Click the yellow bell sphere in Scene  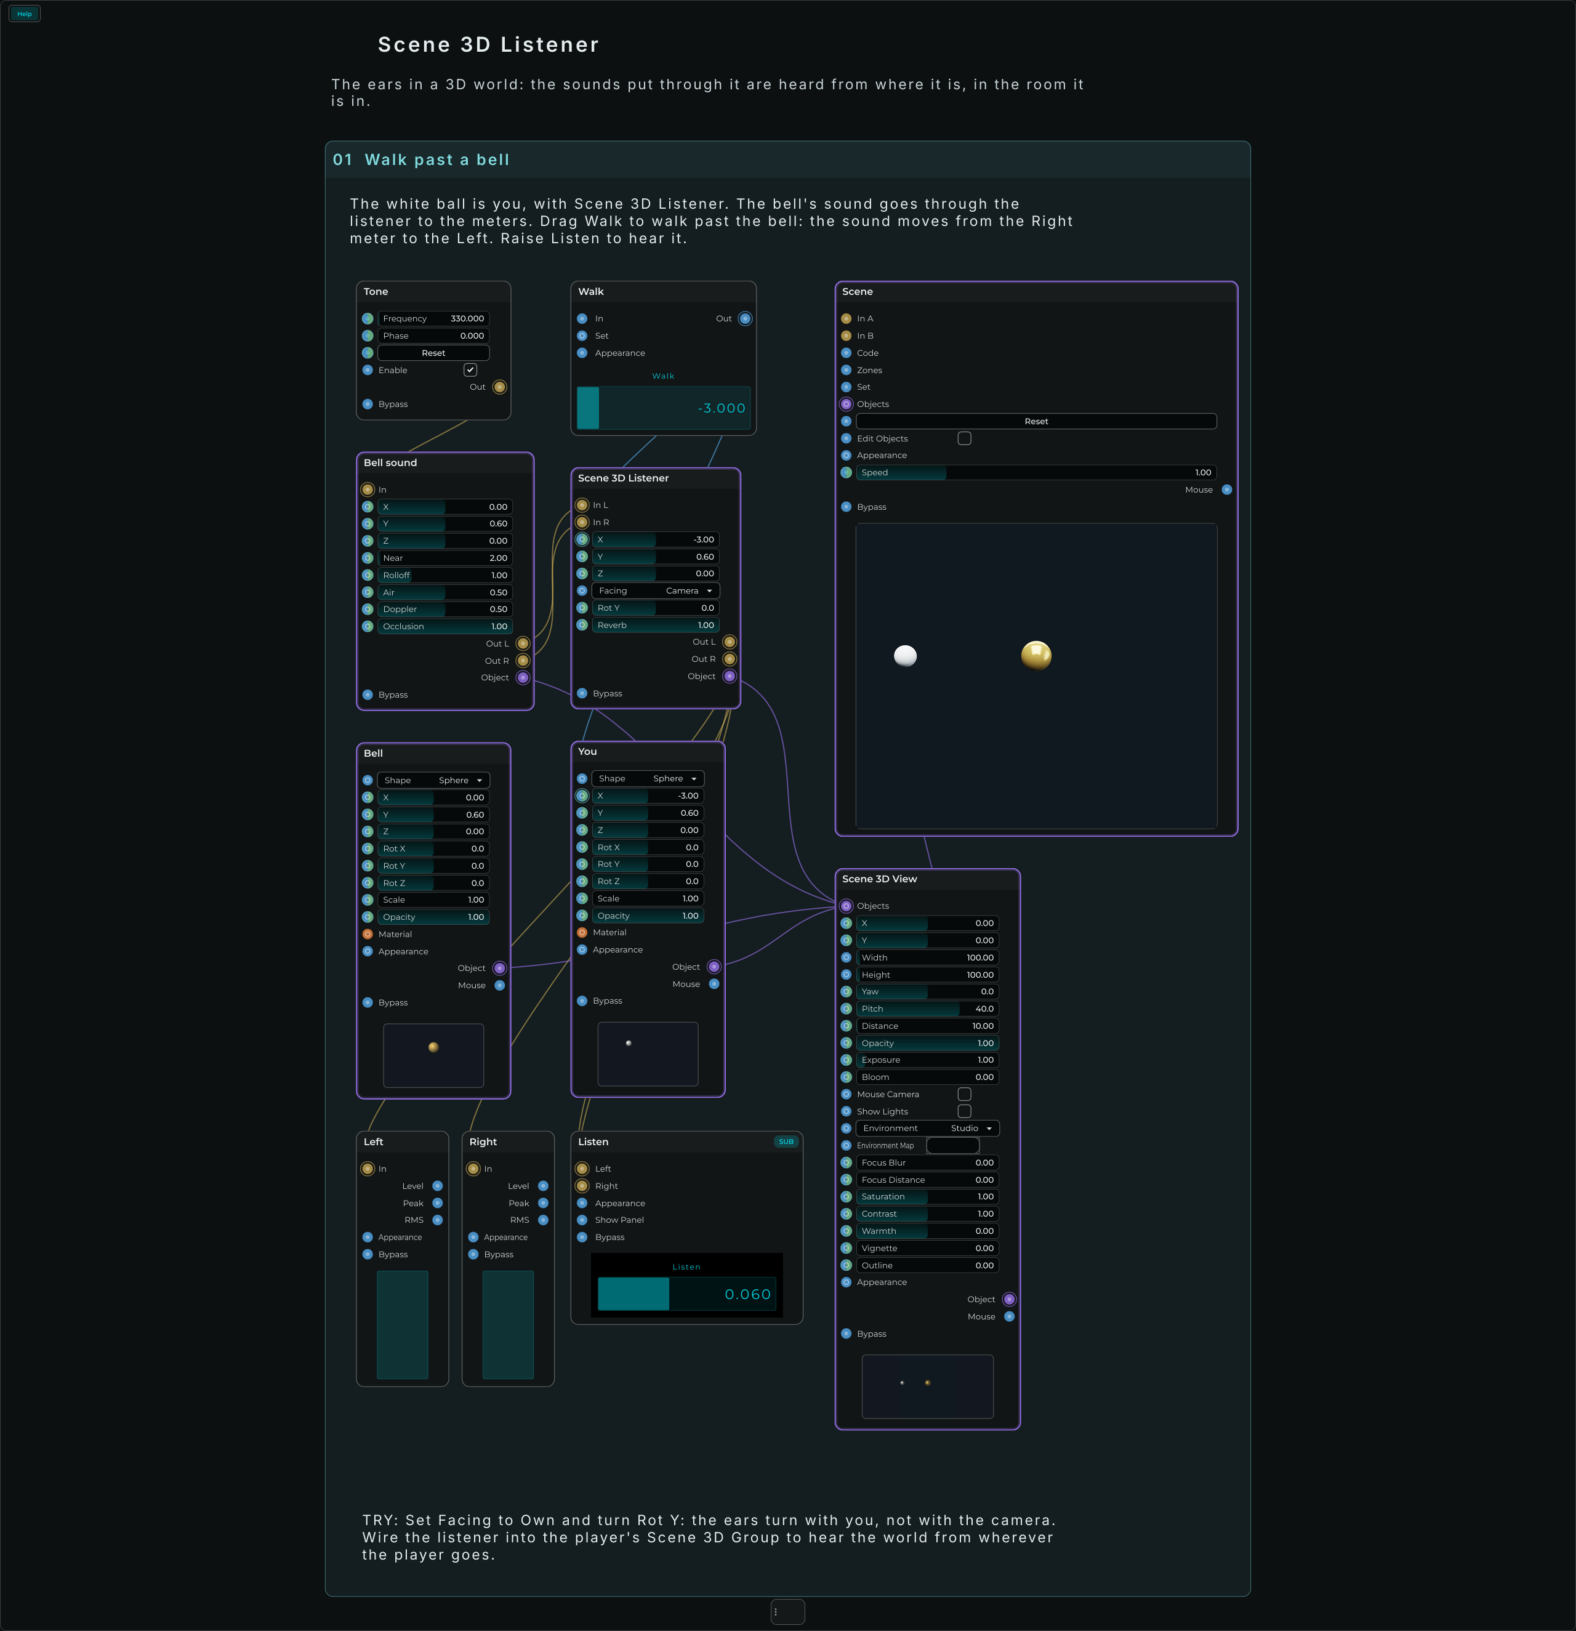(1036, 656)
